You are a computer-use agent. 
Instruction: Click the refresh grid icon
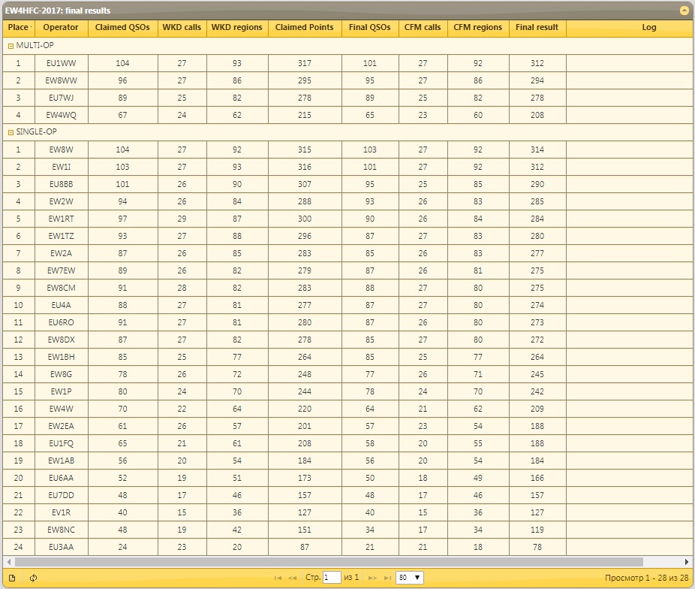click(33, 578)
